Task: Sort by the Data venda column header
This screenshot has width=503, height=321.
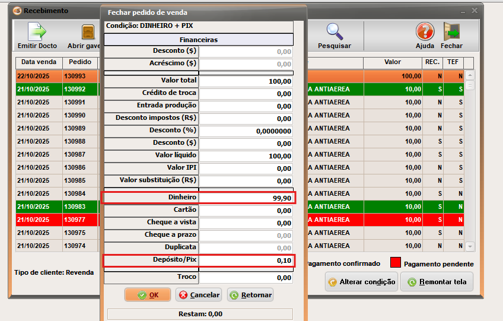Action: point(39,62)
